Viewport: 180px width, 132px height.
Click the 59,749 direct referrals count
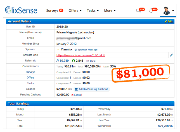pos(62,61)
